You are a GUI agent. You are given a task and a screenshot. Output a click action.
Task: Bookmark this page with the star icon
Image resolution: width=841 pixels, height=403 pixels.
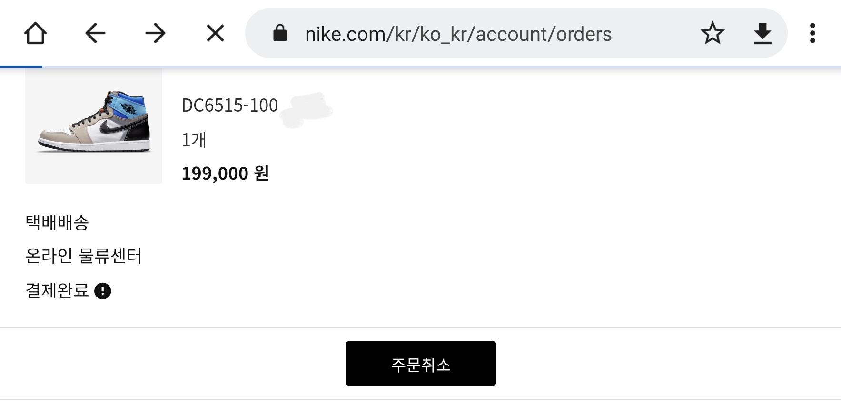(712, 34)
